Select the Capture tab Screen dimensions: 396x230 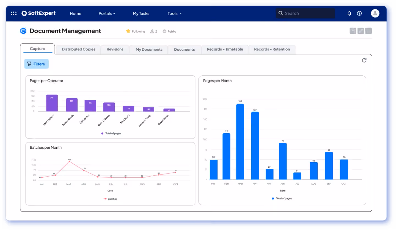(37, 49)
